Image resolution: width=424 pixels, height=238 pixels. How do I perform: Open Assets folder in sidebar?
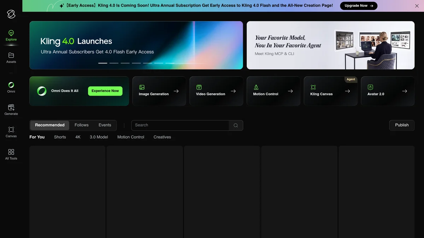tap(11, 58)
